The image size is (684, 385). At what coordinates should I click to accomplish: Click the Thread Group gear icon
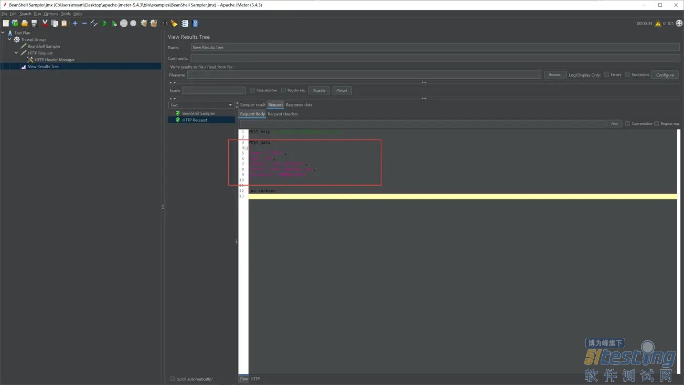pyautogui.click(x=17, y=39)
